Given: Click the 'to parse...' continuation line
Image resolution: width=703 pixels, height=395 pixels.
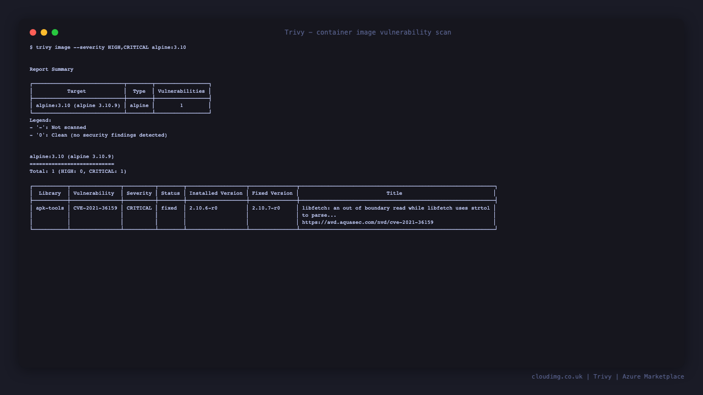Looking at the screenshot, I should (319, 215).
